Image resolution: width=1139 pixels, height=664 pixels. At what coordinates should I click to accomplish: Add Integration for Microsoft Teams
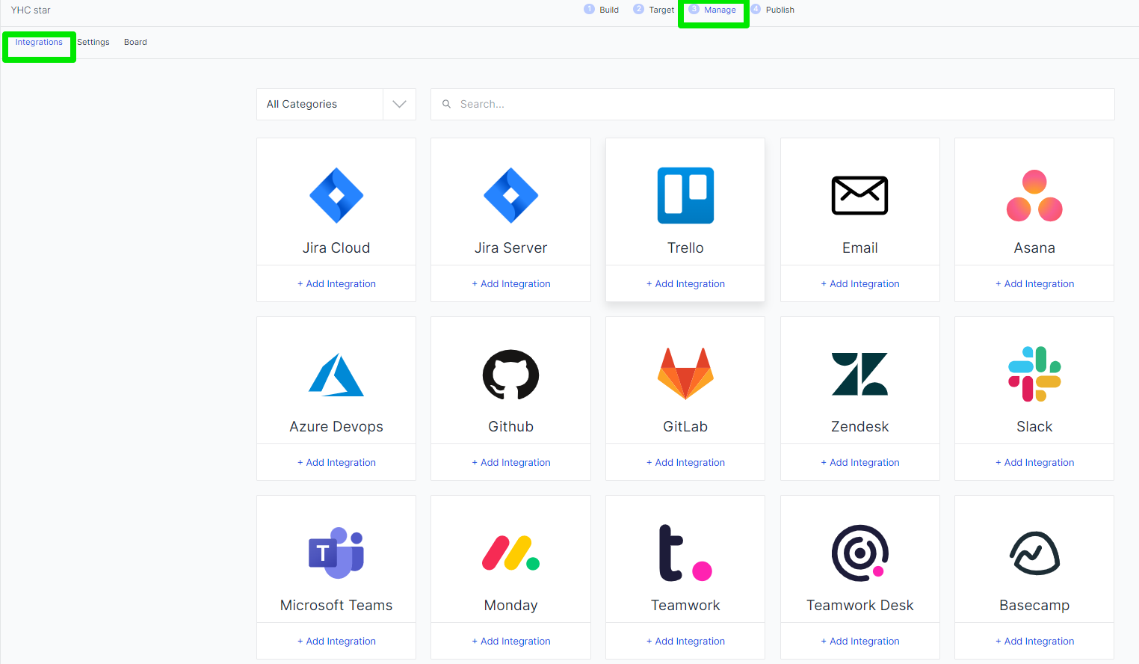click(336, 641)
